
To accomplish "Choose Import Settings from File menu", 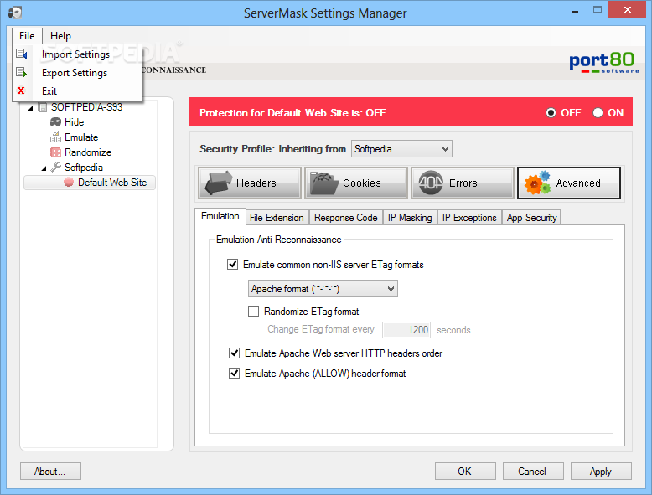I will pos(75,54).
